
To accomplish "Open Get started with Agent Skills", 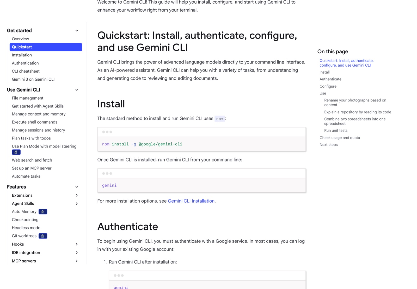I will tap(38, 106).
